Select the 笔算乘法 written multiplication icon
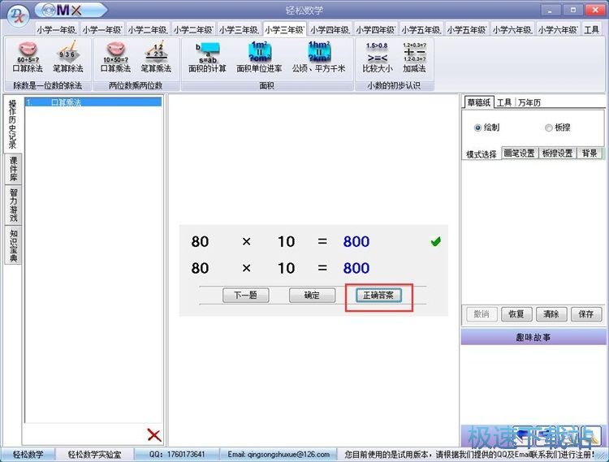The width and height of the screenshot is (609, 462). pos(156,57)
